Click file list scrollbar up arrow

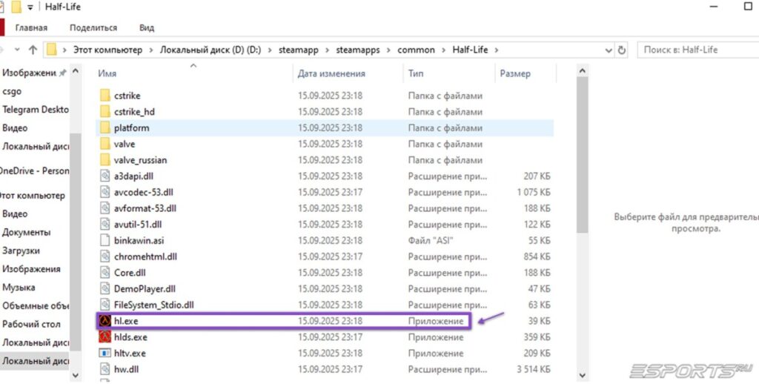pyautogui.click(x=583, y=72)
